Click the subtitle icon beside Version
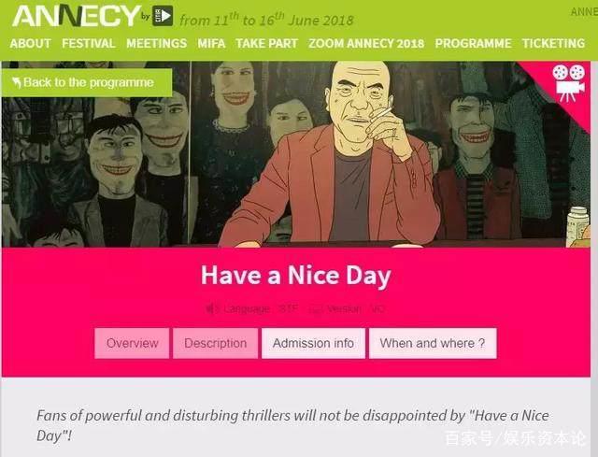Viewport: 598px width, 457px height. [316, 309]
